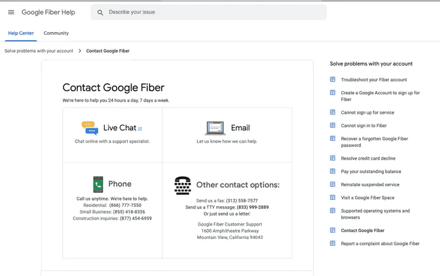The image size is (440, 276).
Task: Focus the Describe your issue search field
Action: (x=209, y=13)
